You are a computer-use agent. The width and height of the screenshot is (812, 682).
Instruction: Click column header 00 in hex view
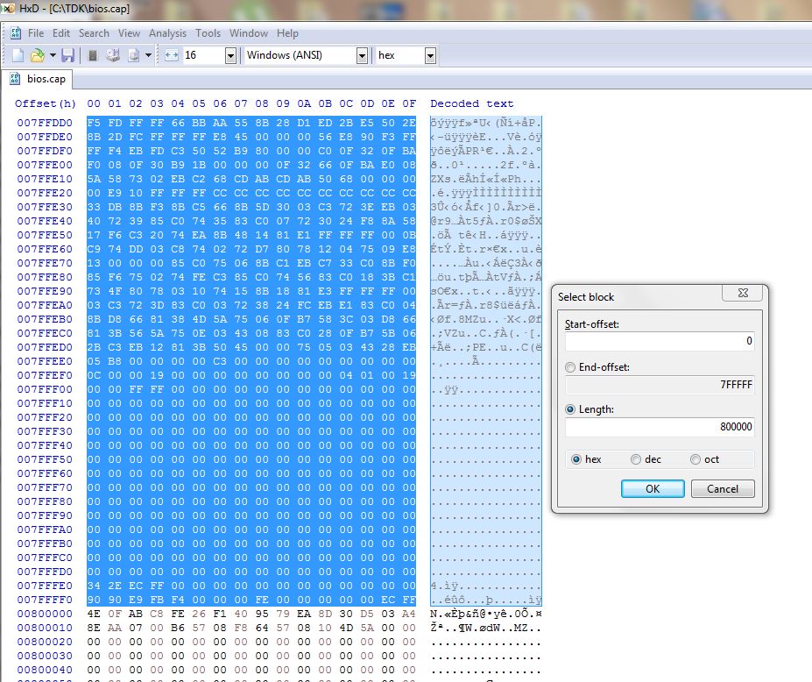tap(94, 103)
